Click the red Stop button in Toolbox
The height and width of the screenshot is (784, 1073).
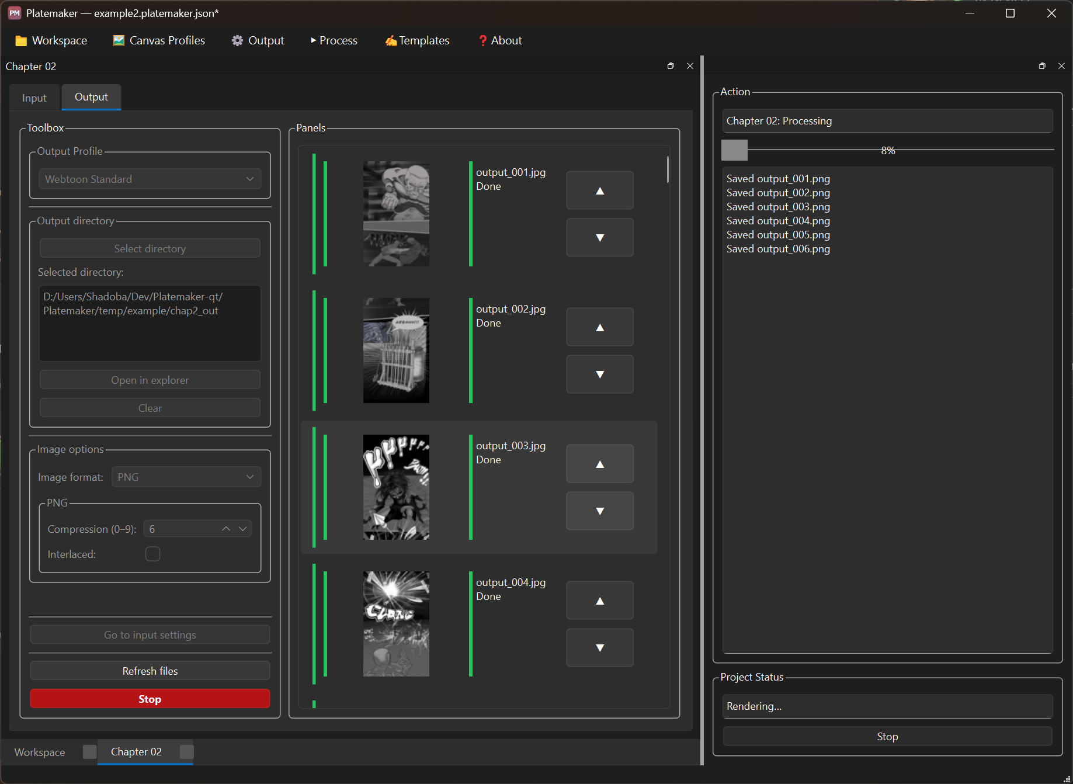(150, 699)
